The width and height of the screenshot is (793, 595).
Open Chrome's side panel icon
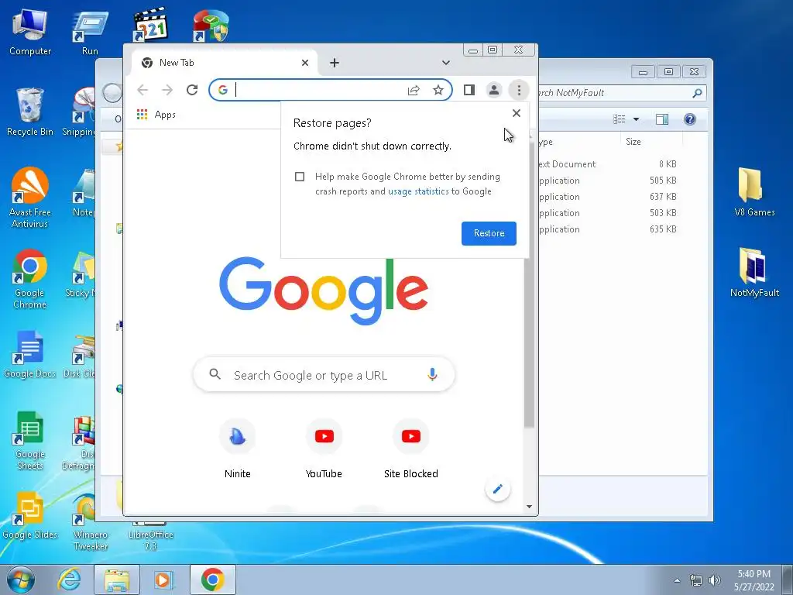(x=469, y=90)
